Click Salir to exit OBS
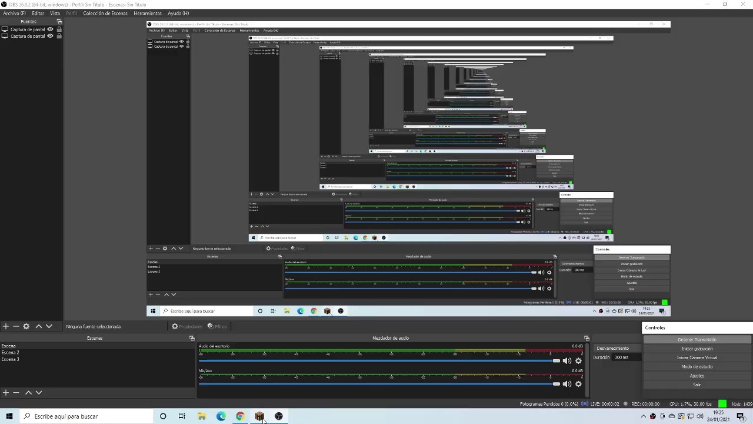Image resolution: width=753 pixels, height=424 pixels. pyautogui.click(x=697, y=385)
